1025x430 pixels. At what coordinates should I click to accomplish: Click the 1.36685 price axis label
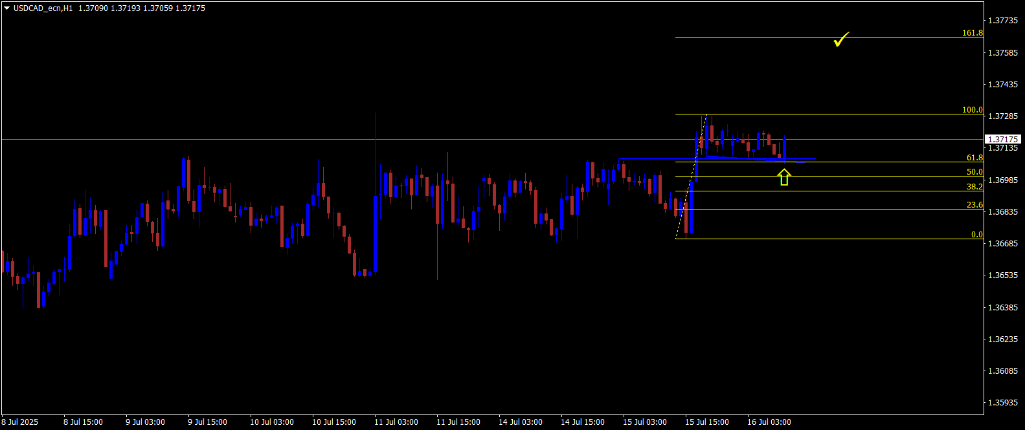1002,244
